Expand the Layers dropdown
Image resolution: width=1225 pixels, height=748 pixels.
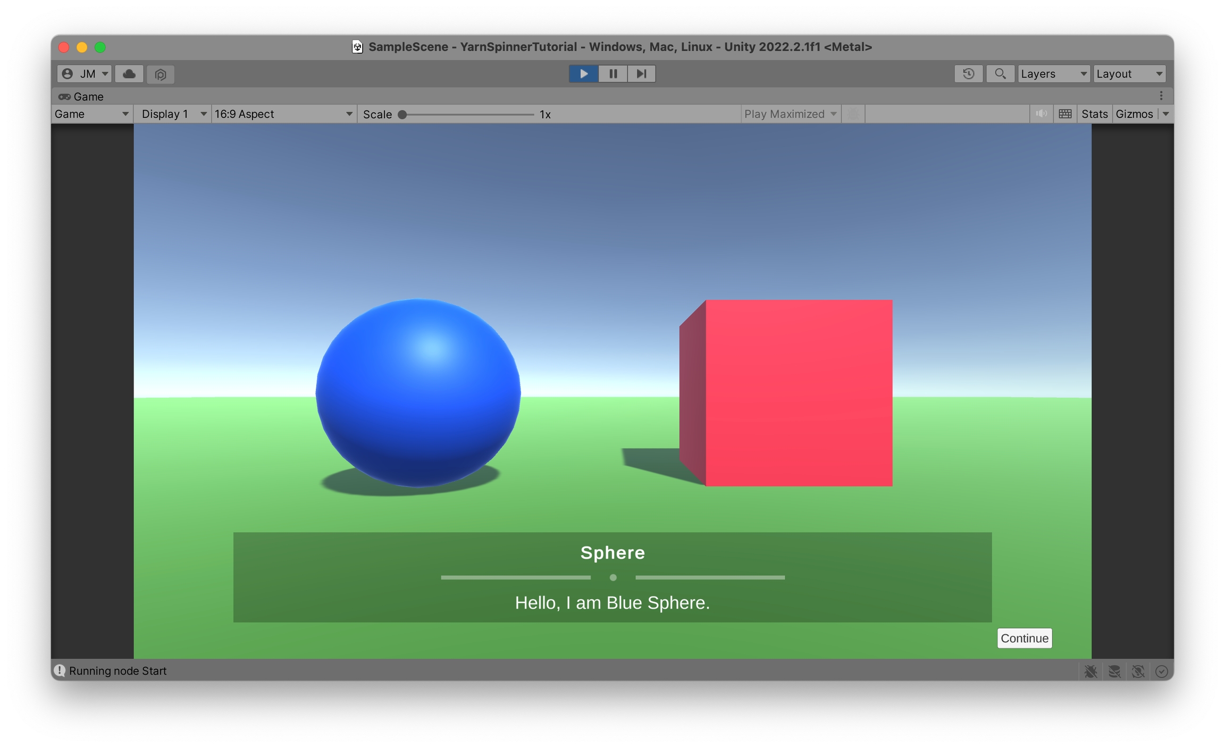point(1053,73)
